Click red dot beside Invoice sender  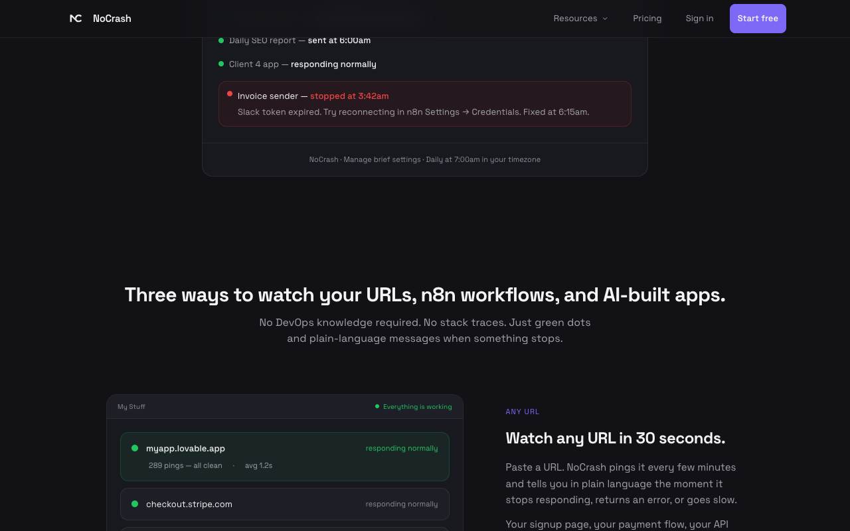[x=230, y=94]
